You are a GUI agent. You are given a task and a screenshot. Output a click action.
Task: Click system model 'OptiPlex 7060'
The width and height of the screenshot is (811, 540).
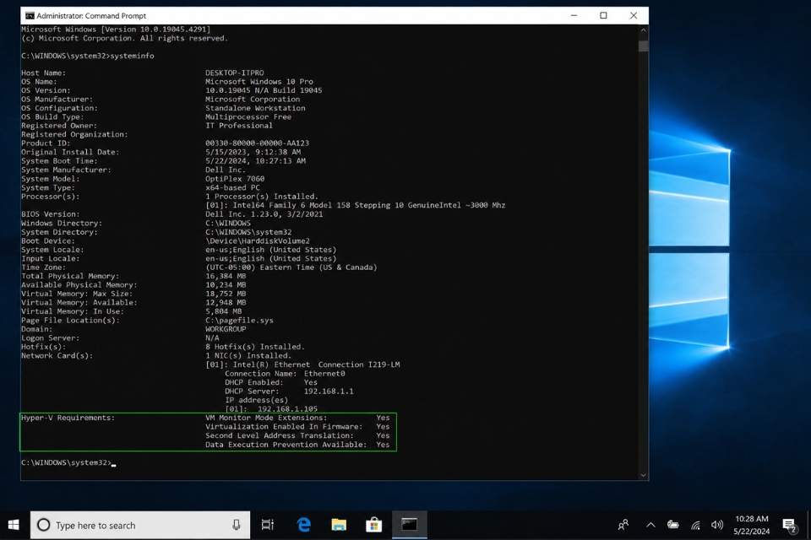coord(235,179)
